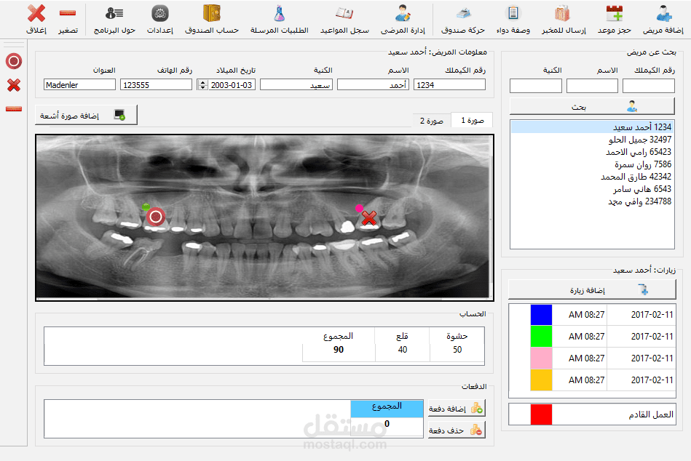Open سجل المواعيد appointments log icon
Image resolution: width=691 pixels, height=461 pixels.
click(344, 13)
